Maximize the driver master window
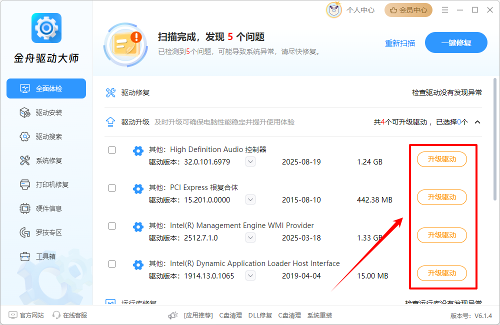This screenshot has width=500, height=325. (475, 10)
